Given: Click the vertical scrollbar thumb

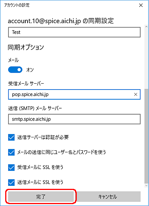Looking at the screenshot, I should 146,136.
